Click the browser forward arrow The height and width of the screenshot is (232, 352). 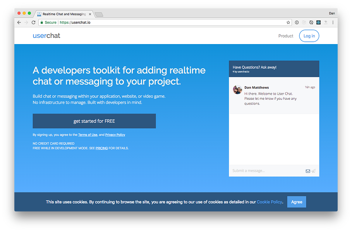[x=26, y=22]
